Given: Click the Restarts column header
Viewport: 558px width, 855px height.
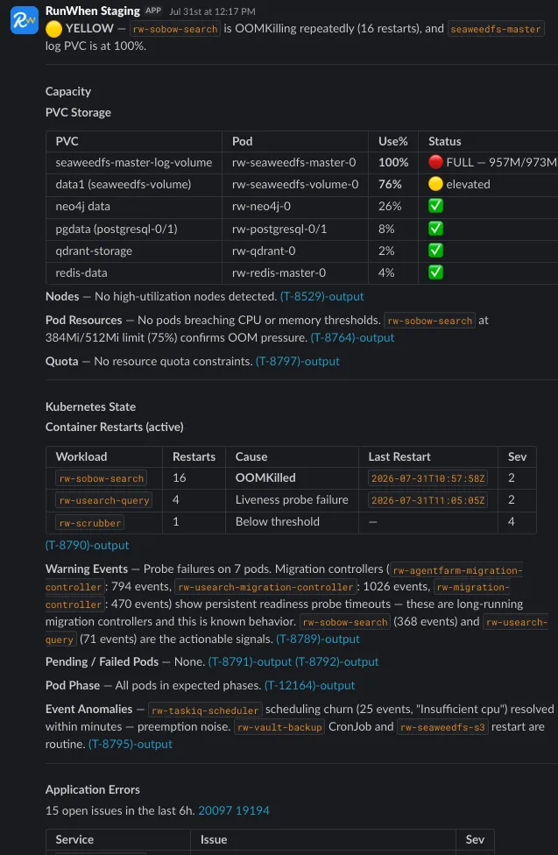Looking at the screenshot, I should [x=194, y=457].
